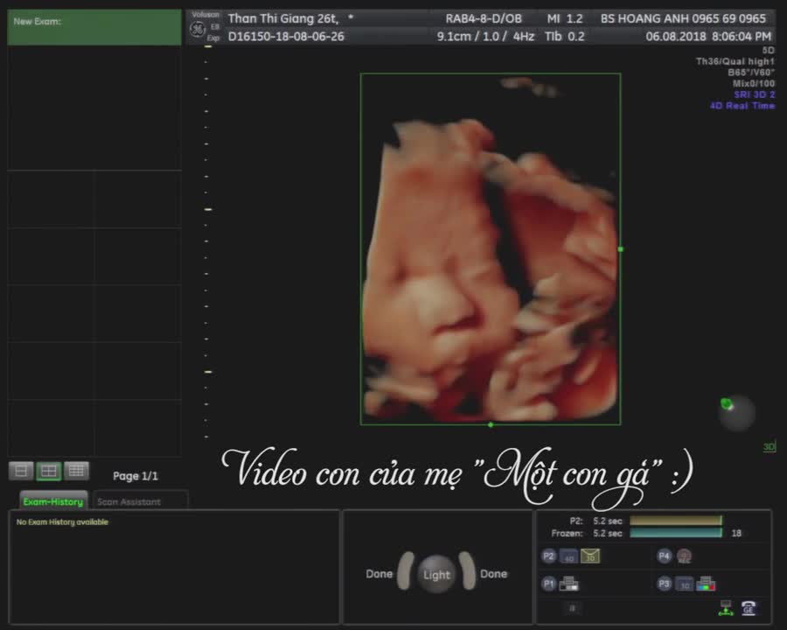Click the pause indicator below the P1 row
This screenshot has height=630, width=787.
(572, 608)
